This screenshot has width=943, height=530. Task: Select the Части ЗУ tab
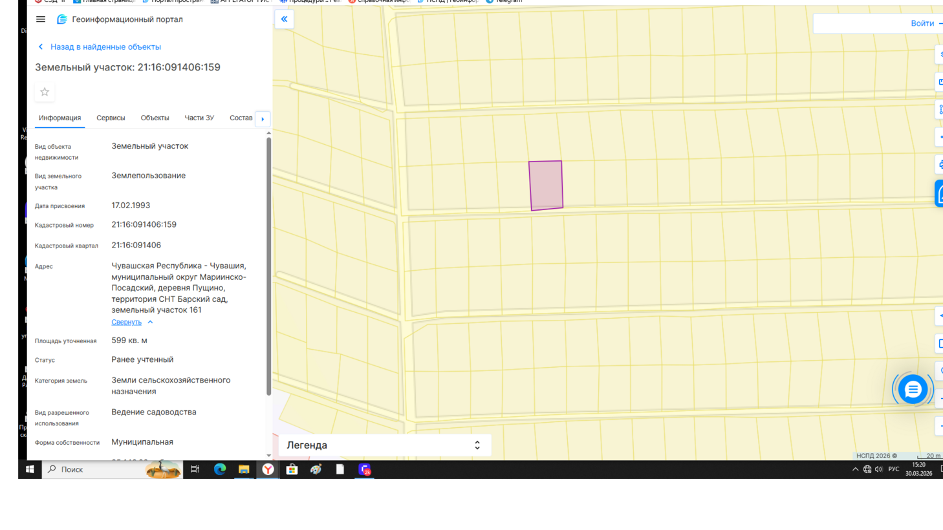click(199, 118)
